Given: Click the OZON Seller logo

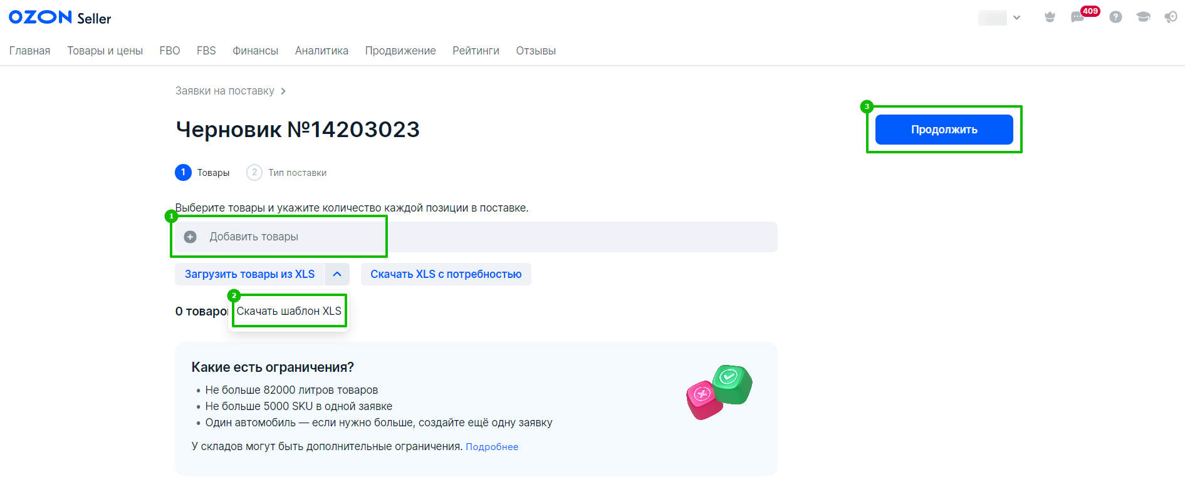Looking at the screenshot, I should coord(60,18).
